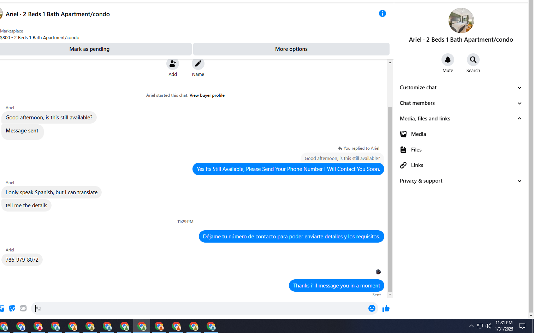Open the Media icon in the sidebar
534x333 pixels.
[x=403, y=134]
